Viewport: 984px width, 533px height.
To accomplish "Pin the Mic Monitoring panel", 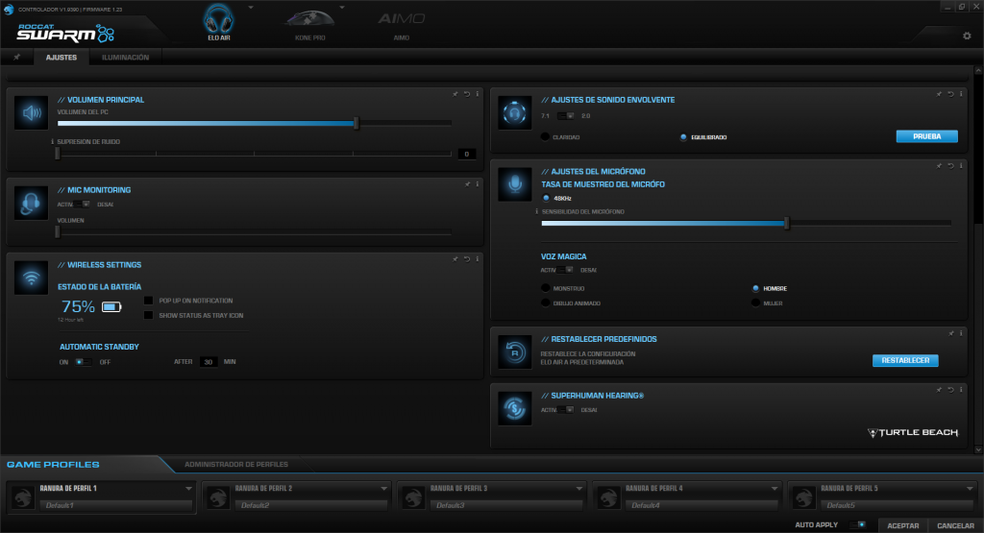I will pos(467,184).
